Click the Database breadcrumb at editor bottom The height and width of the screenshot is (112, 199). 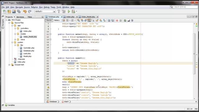click(52, 102)
